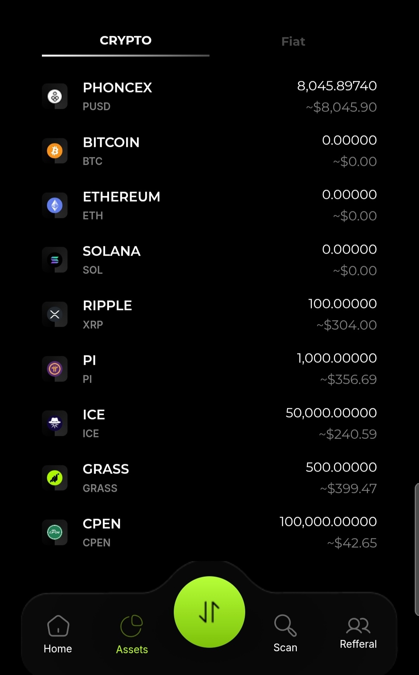Image resolution: width=419 pixels, height=675 pixels.
Task: Tap the ICE coin icon
Action: tap(55, 423)
